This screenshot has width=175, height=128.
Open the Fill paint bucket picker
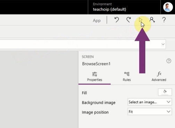[165, 92]
